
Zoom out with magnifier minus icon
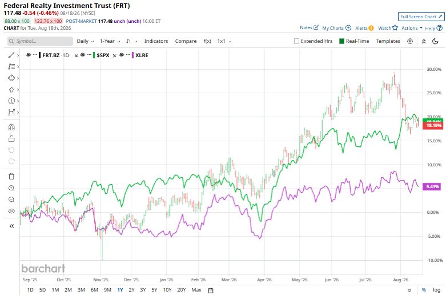coord(11,200)
